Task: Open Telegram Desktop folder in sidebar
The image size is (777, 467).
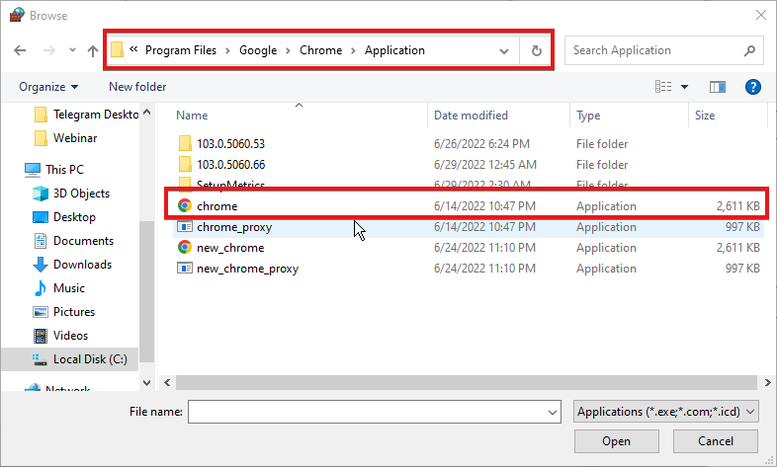Action: [x=87, y=115]
